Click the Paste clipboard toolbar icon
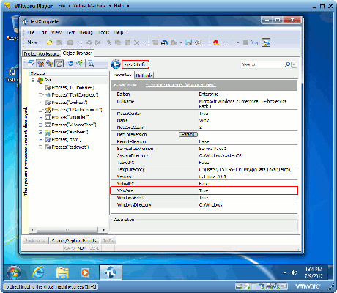Image resolution: width=337 pixels, height=293 pixels. pos(127,42)
